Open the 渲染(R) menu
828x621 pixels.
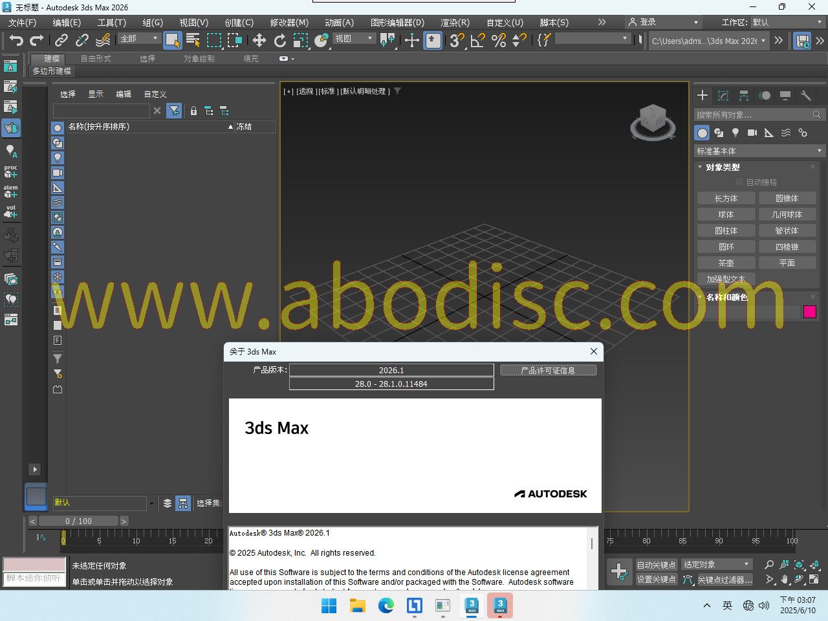[x=455, y=22]
